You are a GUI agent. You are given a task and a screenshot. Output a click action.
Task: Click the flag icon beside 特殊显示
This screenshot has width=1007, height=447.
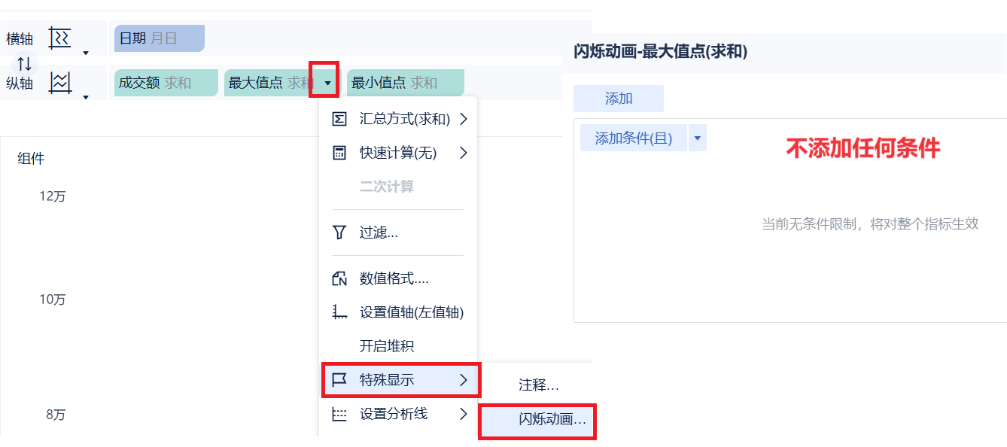tap(339, 380)
